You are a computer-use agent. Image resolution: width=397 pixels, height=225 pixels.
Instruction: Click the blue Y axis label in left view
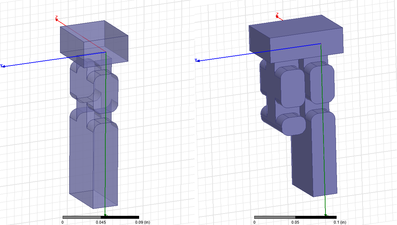pos(2,66)
